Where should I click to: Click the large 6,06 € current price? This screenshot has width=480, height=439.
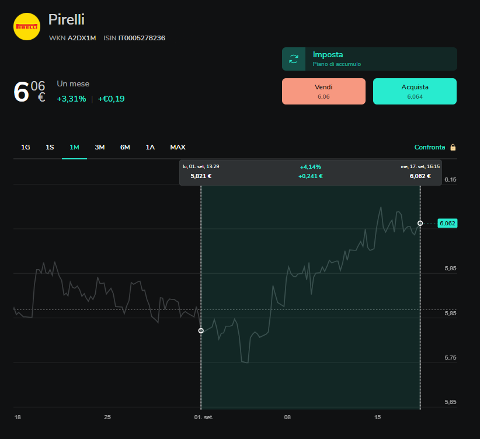coord(29,91)
